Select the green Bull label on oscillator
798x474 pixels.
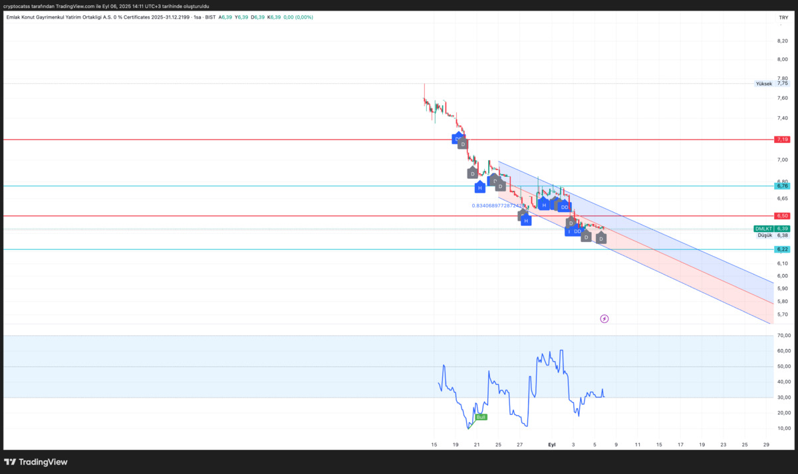click(481, 417)
